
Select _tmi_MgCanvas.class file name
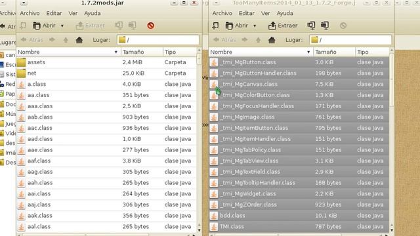[x=249, y=85]
